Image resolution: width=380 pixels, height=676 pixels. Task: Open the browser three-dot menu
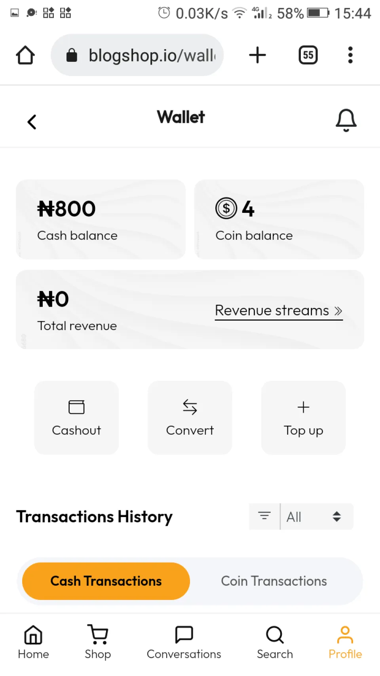tap(350, 55)
